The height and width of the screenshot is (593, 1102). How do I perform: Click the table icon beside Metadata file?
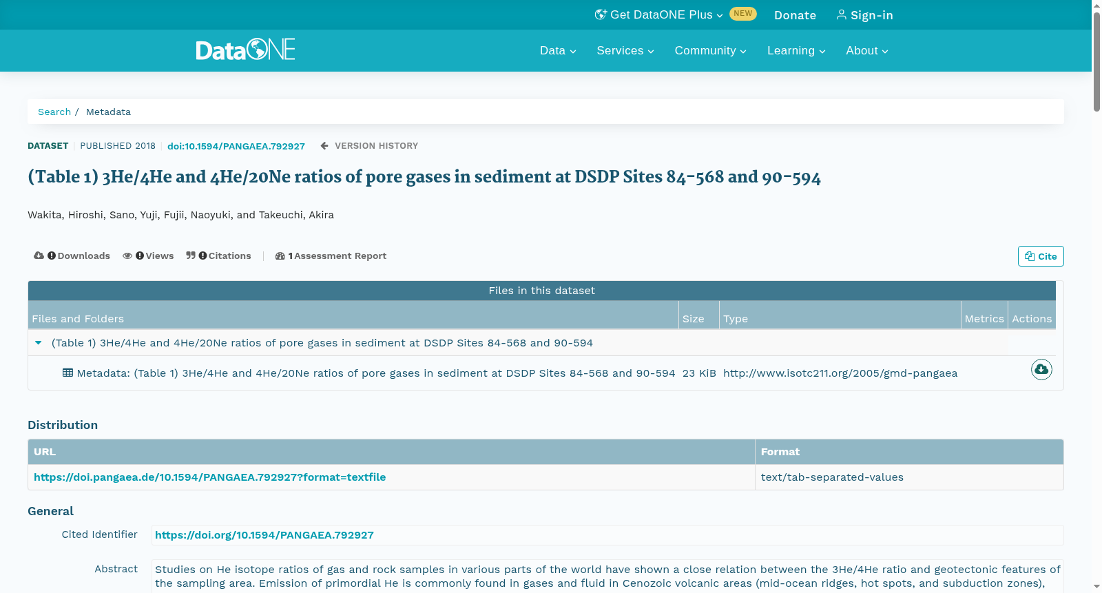(67, 373)
